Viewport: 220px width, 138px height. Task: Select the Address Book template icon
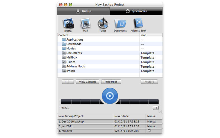138,23
